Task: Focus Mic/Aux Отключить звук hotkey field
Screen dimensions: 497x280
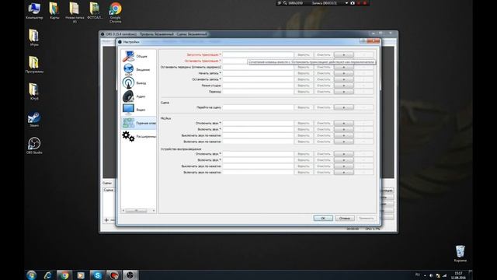Action: (258, 123)
